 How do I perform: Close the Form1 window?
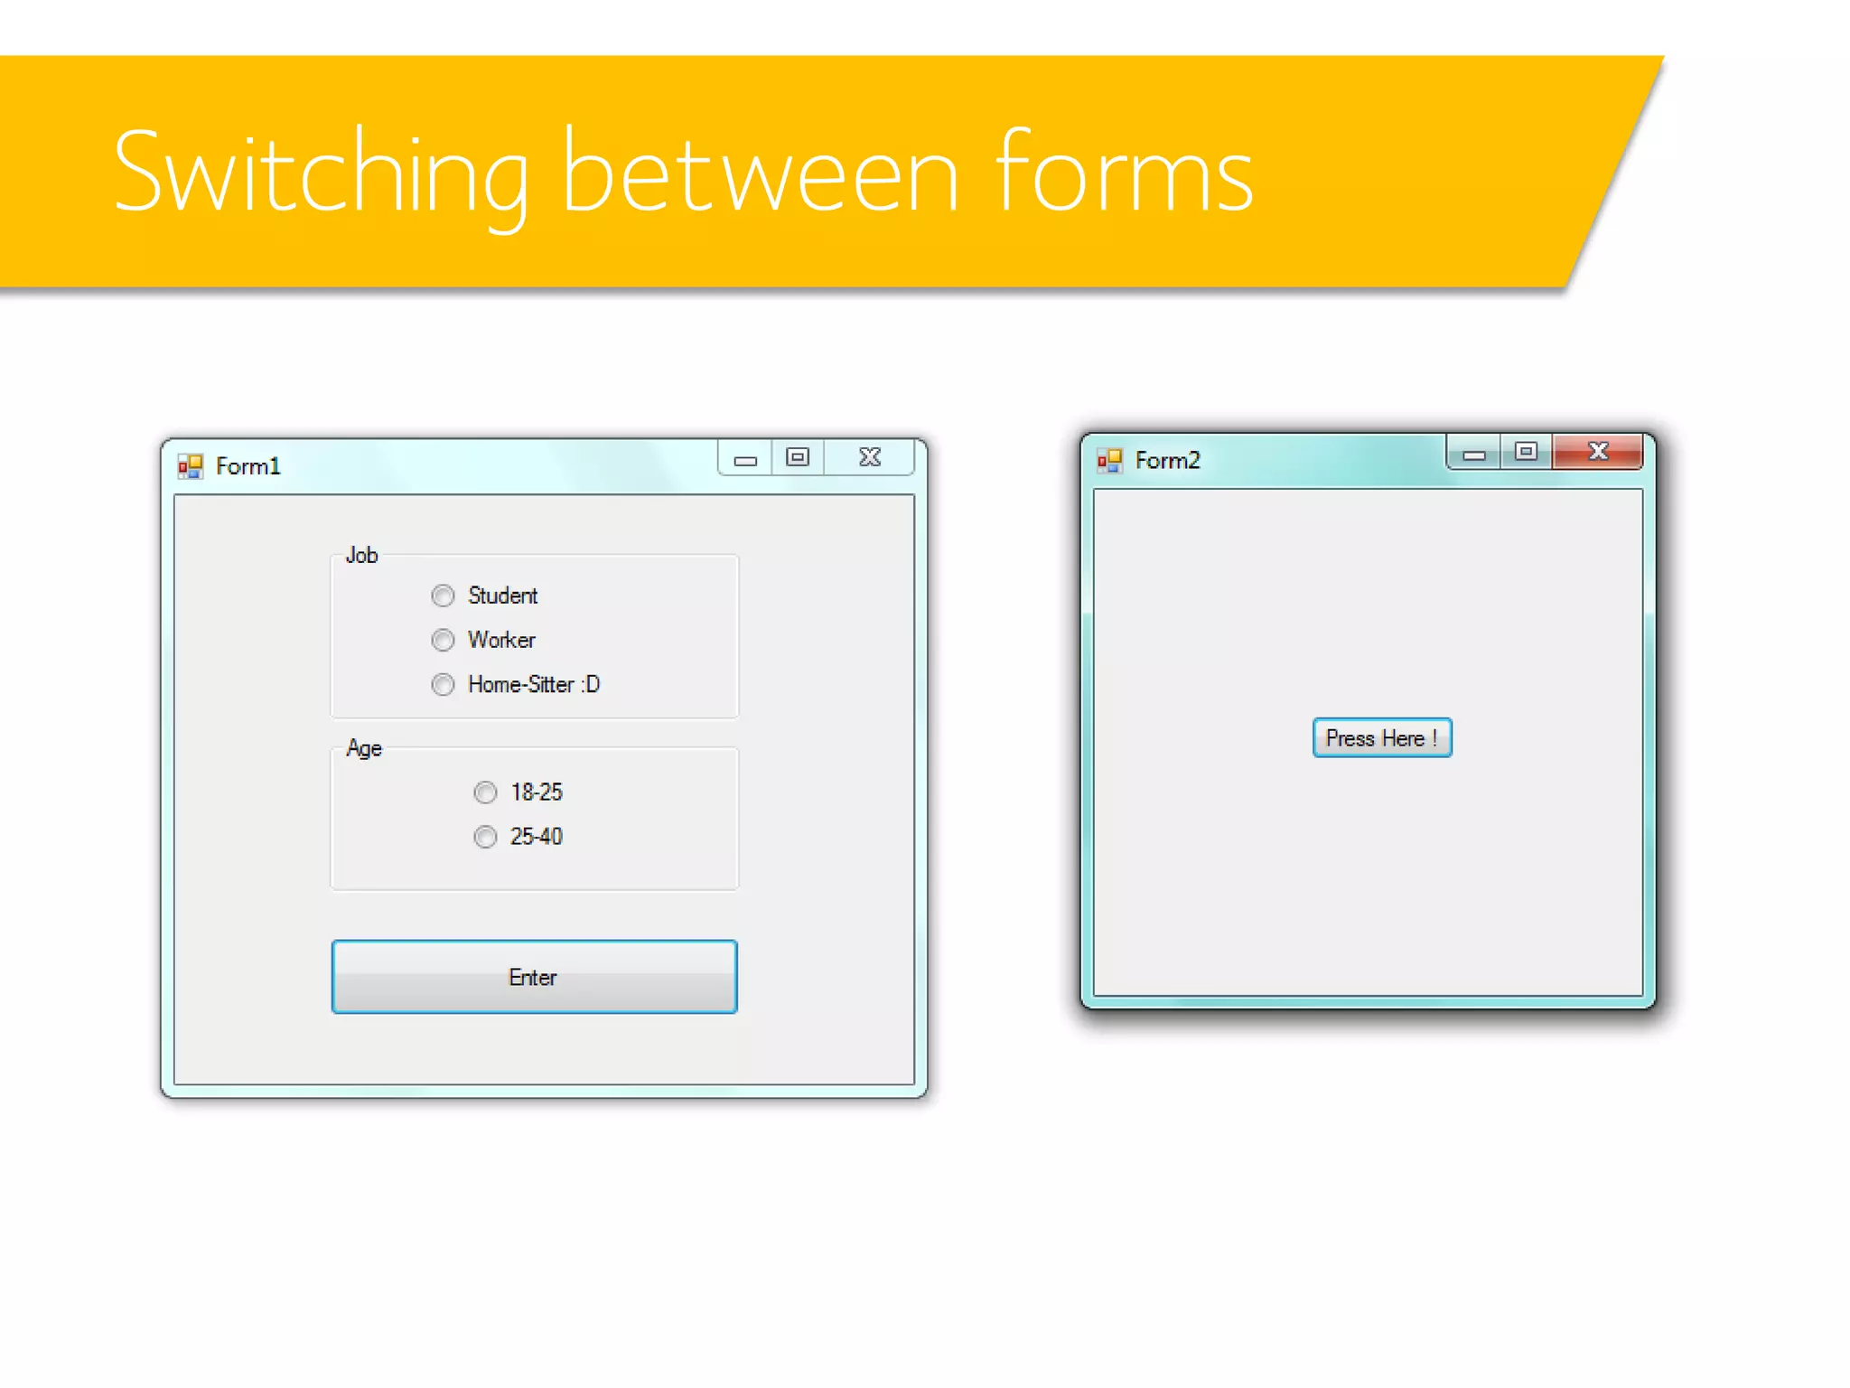869,458
